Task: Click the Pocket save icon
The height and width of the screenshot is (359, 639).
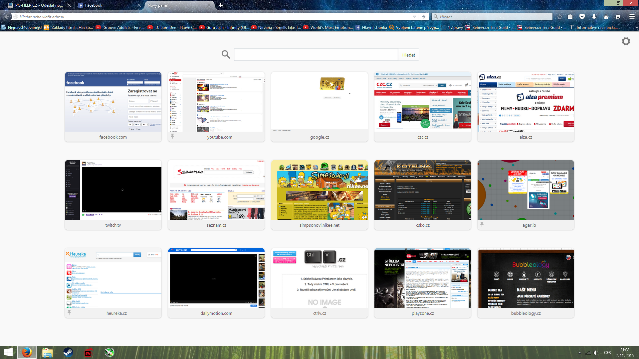Action: coord(582,17)
